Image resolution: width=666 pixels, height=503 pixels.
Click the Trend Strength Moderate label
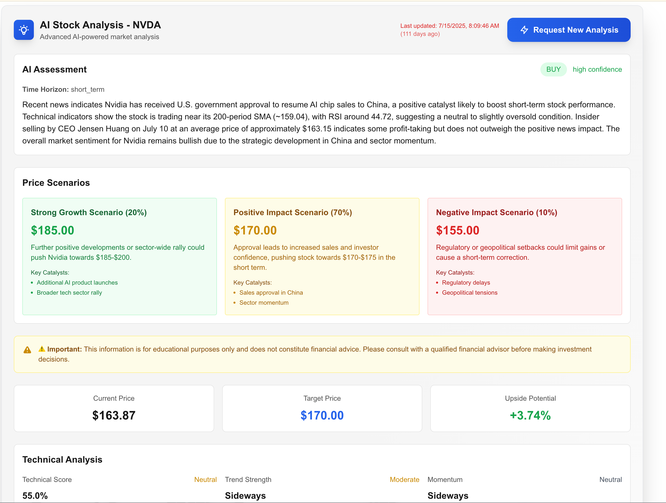click(x=404, y=479)
